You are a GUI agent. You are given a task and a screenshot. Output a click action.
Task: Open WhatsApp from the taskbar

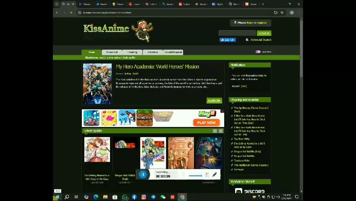[125, 197]
